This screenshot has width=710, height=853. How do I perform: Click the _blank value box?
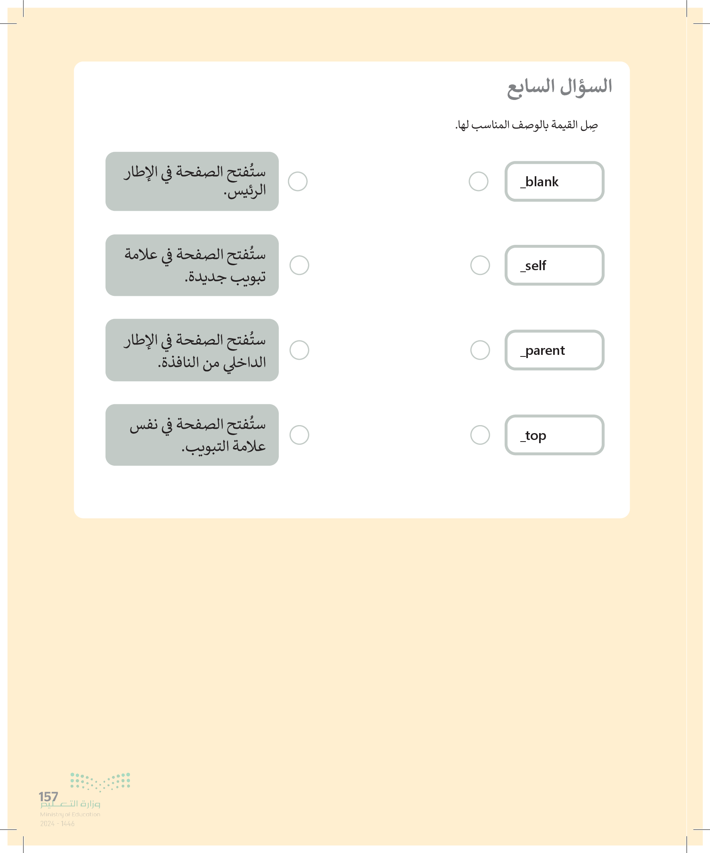coord(554,181)
